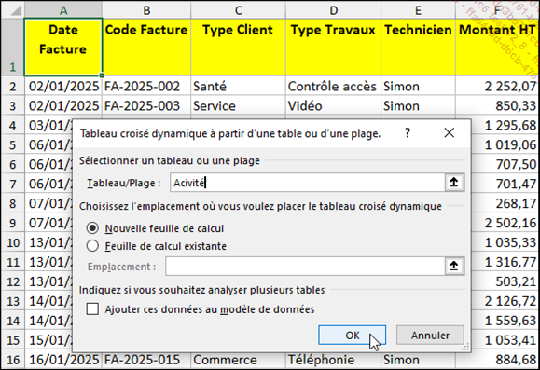Image resolution: width=540 pixels, height=370 pixels.
Task: Select column F header
Action: pyautogui.click(x=496, y=9)
